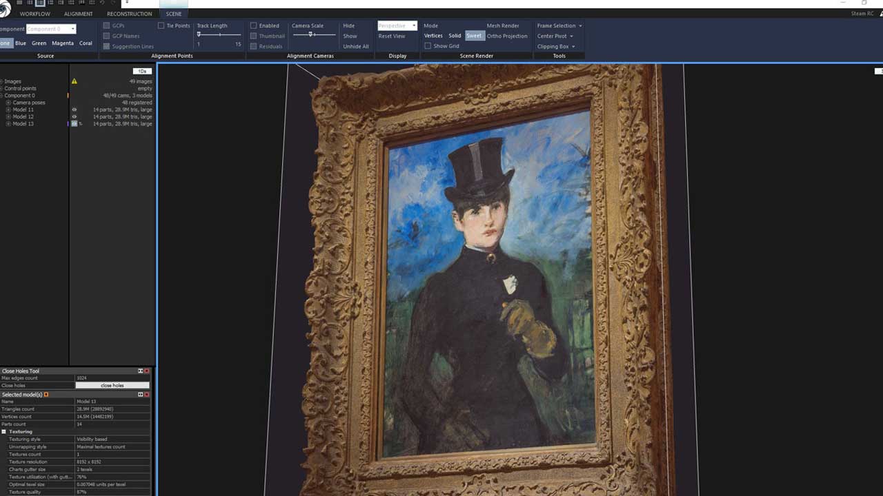883x496 pixels.
Task: Click the Max edges count value field
Action: click(112, 378)
